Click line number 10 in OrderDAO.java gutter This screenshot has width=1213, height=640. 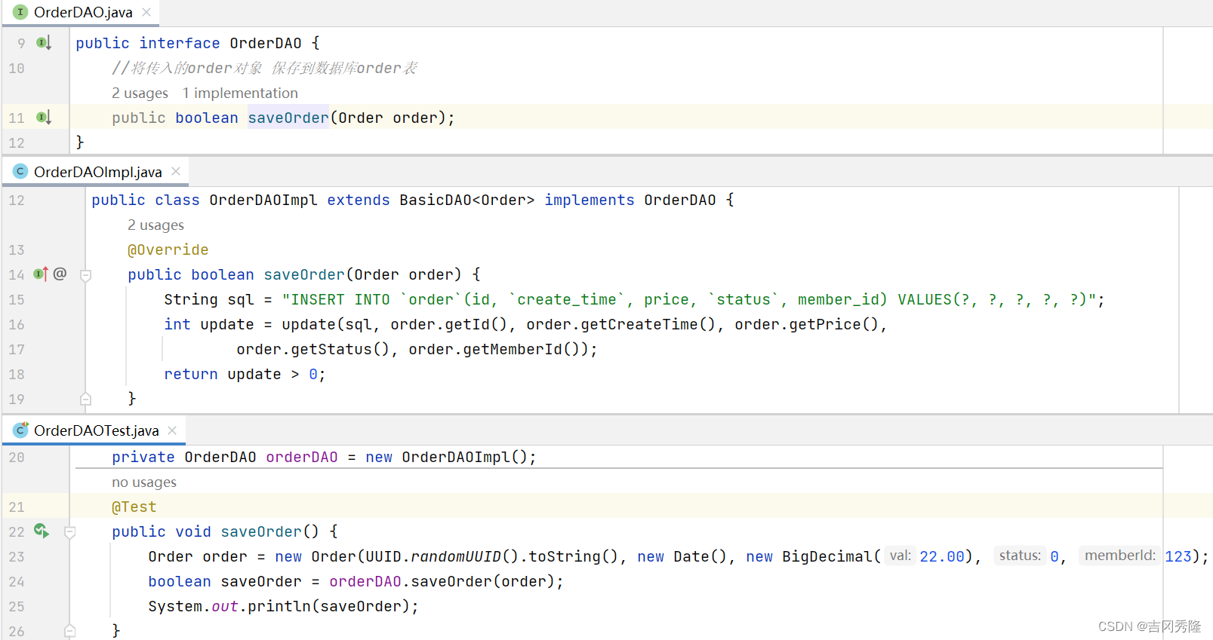[x=17, y=68]
